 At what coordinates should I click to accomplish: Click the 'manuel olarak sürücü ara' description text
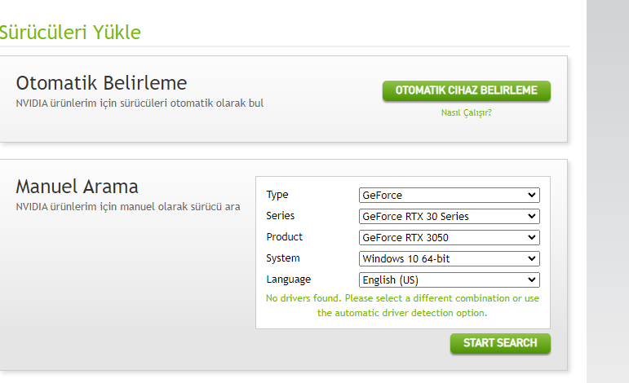click(181, 207)
